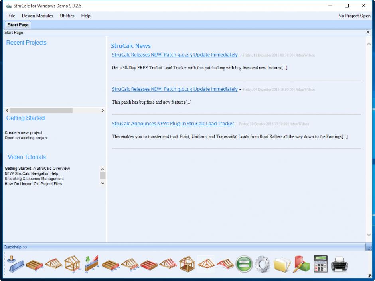Open the StruCalc Load Tracker announcement link
Image resolution: width=375 pixels, height=281 pixels.
coord(173,124)
